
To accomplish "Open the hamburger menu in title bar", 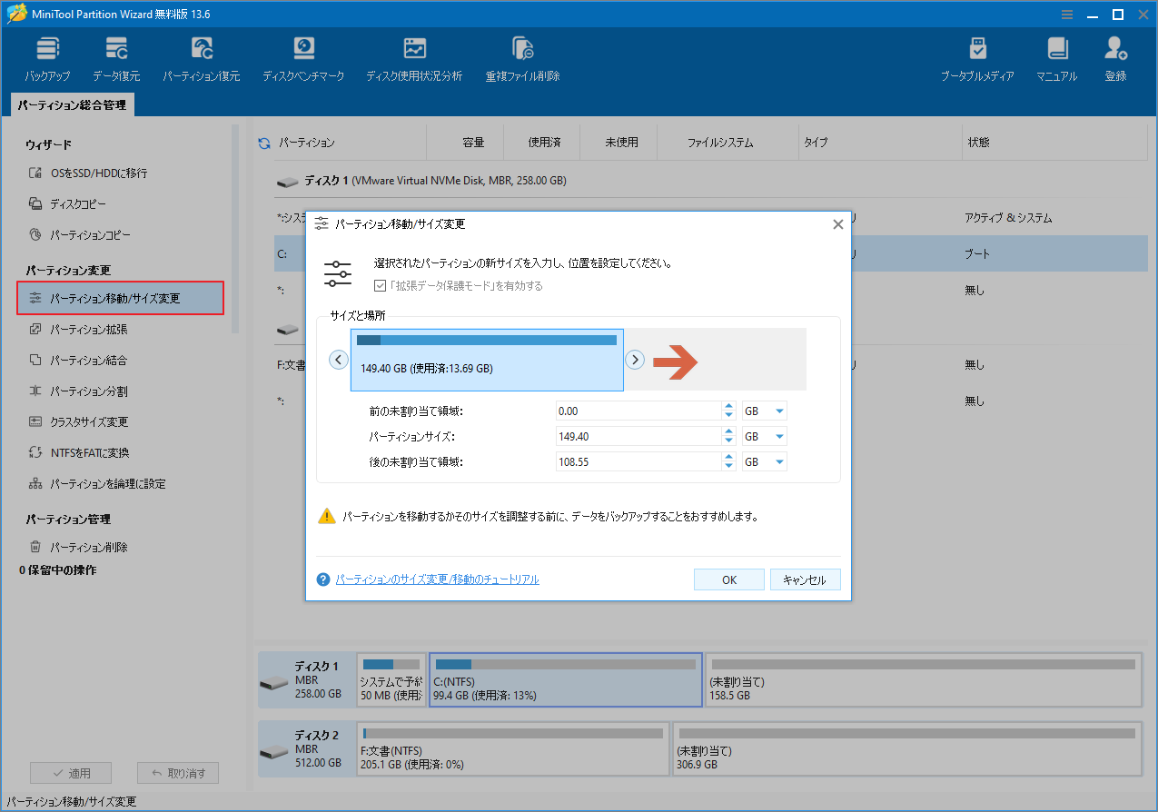I will (1068, 14).
